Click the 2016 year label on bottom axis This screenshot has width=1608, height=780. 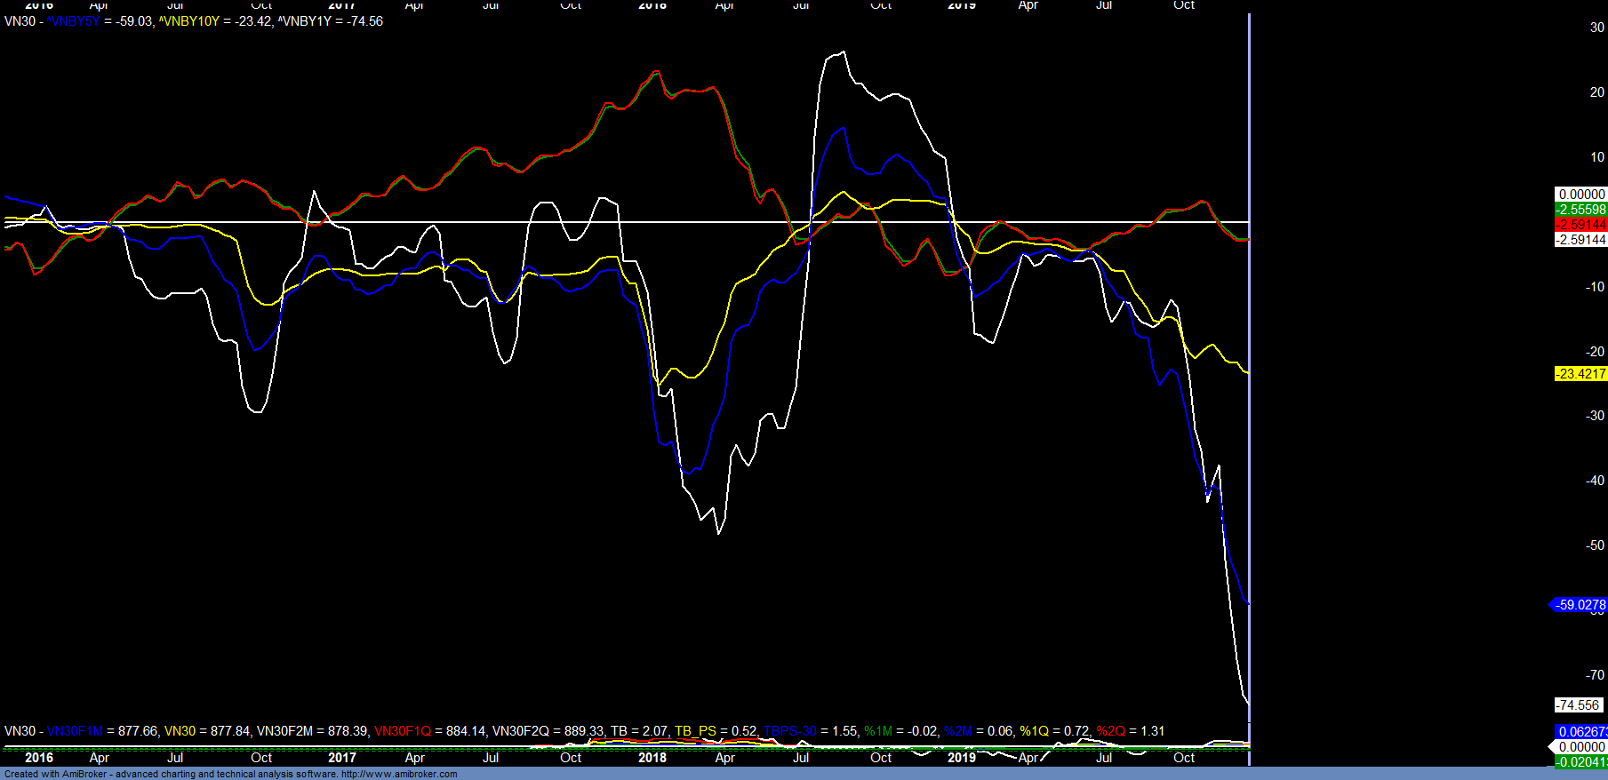click(x=39, y=758)
